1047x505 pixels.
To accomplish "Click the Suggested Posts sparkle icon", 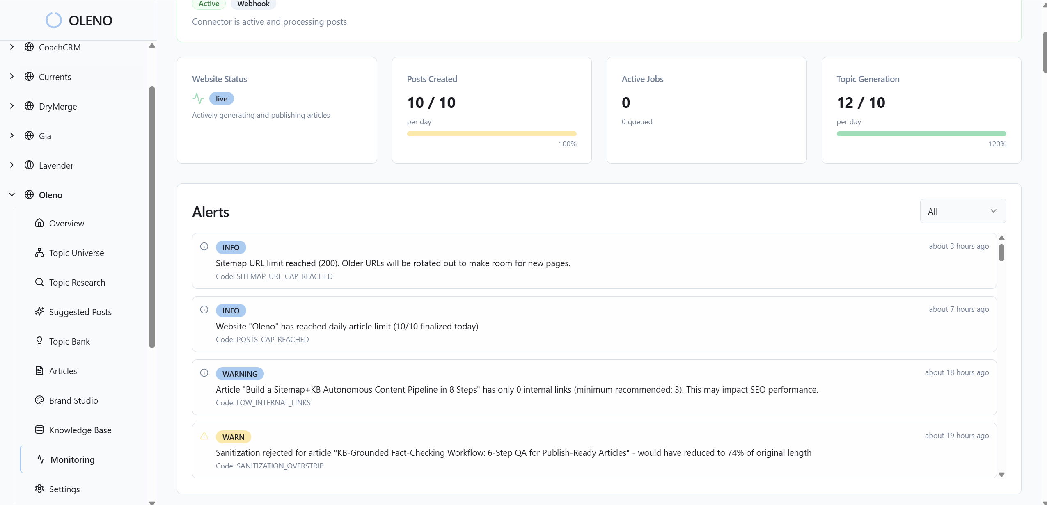I will pyautogui.click(x=39, y=311).
